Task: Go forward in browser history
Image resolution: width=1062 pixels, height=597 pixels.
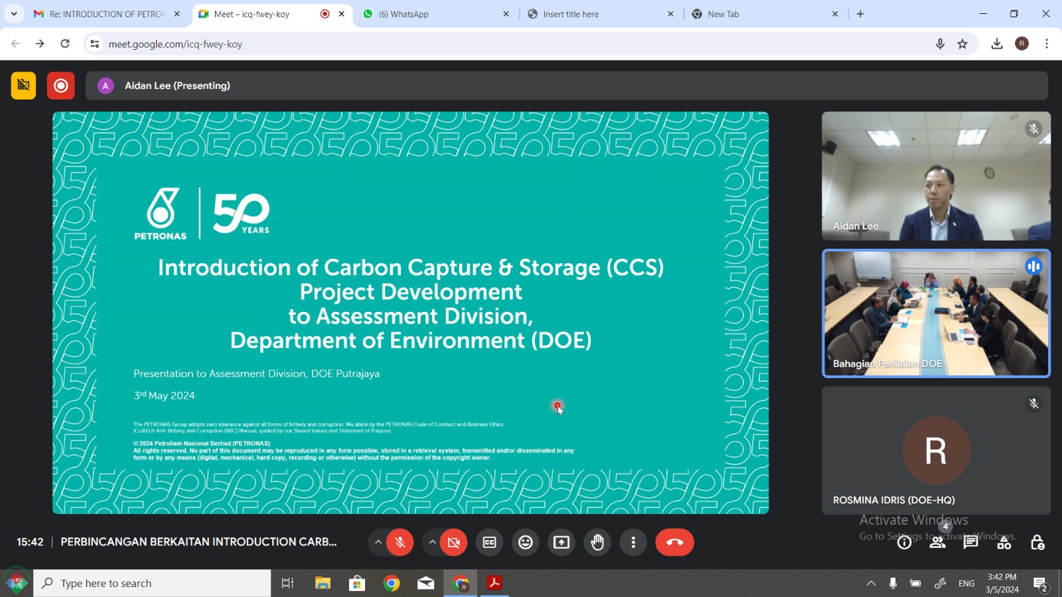Action: tap(40, 44)
